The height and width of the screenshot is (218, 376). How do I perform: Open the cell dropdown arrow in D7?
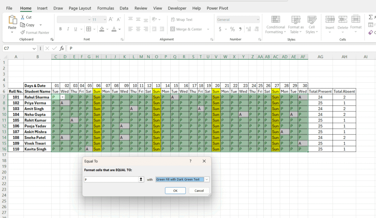click(x=62, y=97)
